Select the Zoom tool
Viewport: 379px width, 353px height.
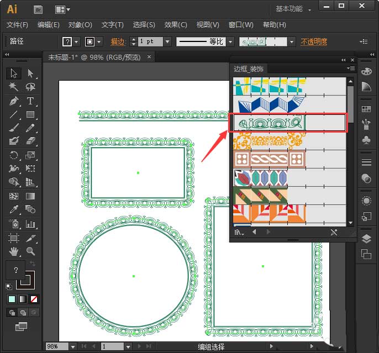pos(30,251)
